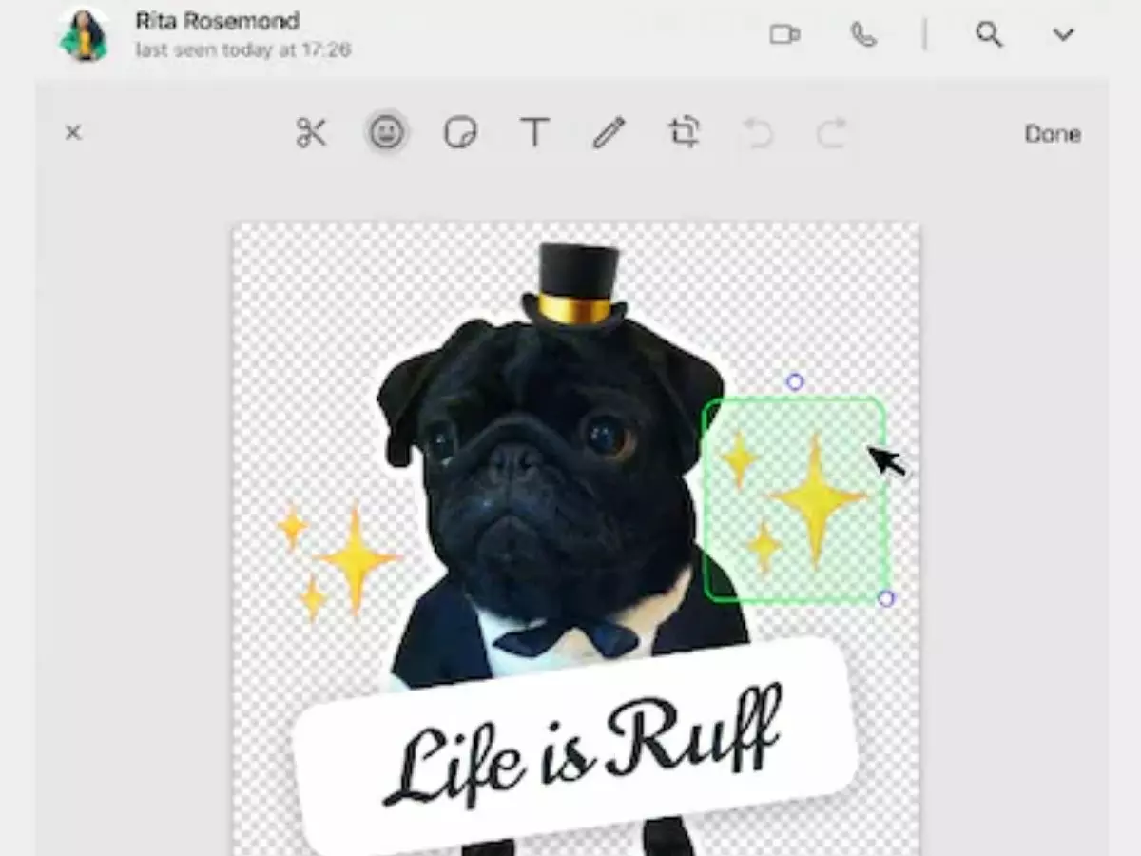Start a voice call with Rita
Viewport: 1141px width, 856px height.
coord(862,35)
